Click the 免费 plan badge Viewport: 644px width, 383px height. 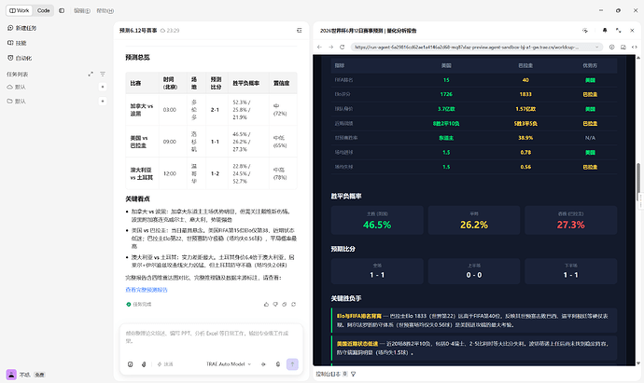point(39,375)
